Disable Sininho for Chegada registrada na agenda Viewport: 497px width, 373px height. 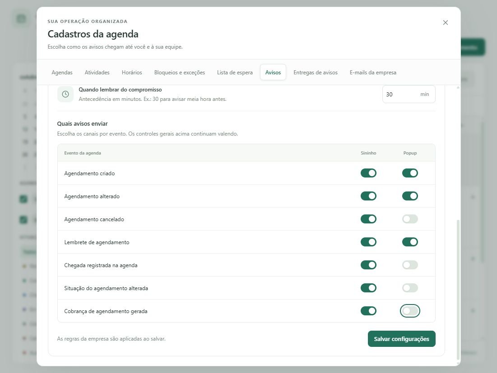click(368, 265)
